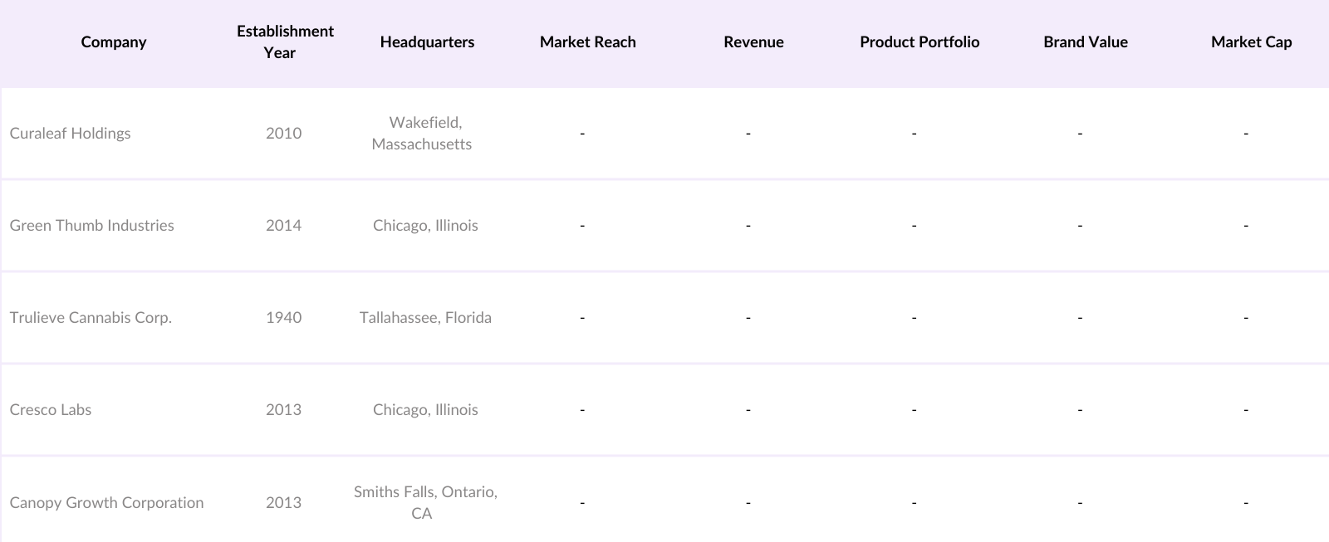Click Curaleaf Holdings' Market Reach dash cell
Screen dimensions: 1329x542
click(582, 134)
